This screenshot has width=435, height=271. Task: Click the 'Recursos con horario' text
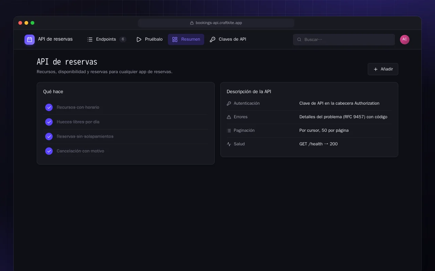pos(78,107)
